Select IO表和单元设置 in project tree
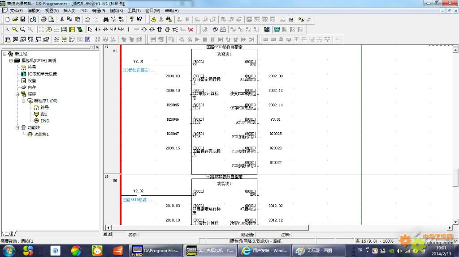The width and height of the screenshot is (459, 257). (x=42, y=74)
